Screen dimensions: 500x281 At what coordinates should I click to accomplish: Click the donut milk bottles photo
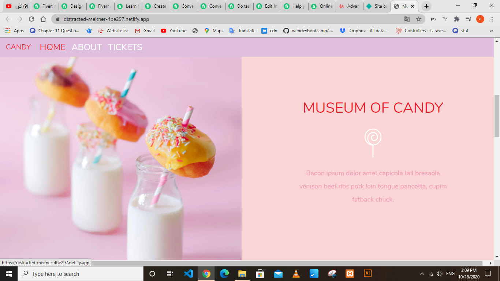121,158
